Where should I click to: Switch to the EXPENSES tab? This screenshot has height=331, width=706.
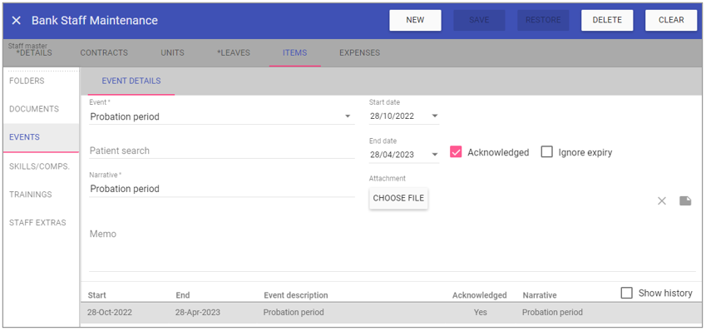tap(359, 52)
